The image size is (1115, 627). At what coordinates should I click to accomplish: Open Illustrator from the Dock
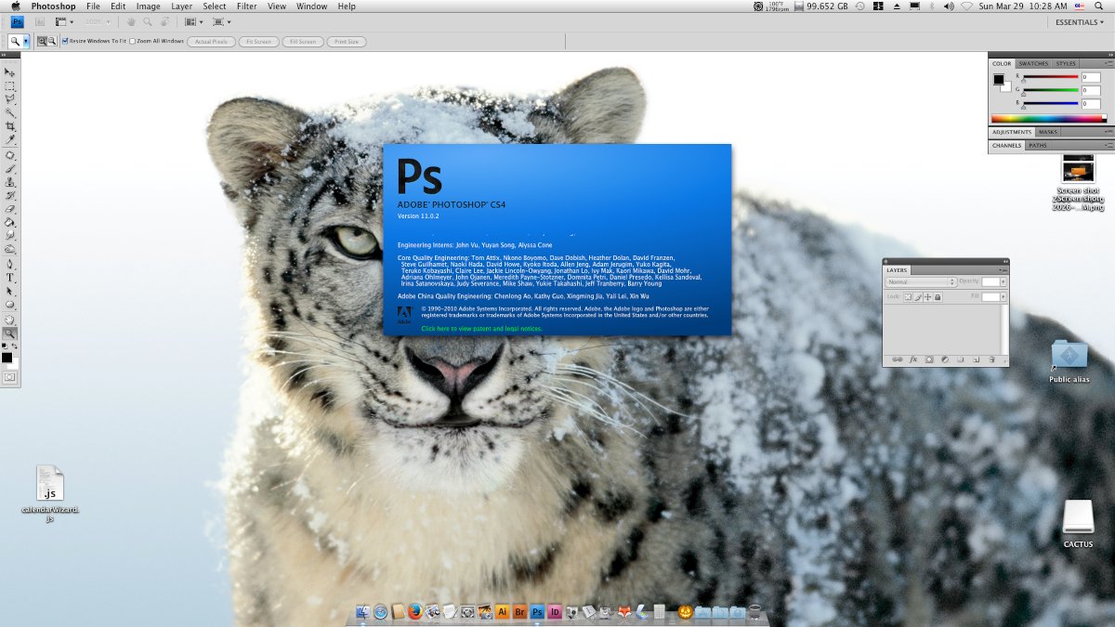[502, 612]
